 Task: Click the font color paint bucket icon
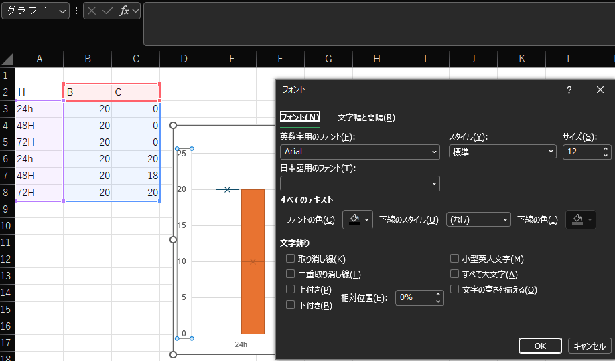[354, 219]
